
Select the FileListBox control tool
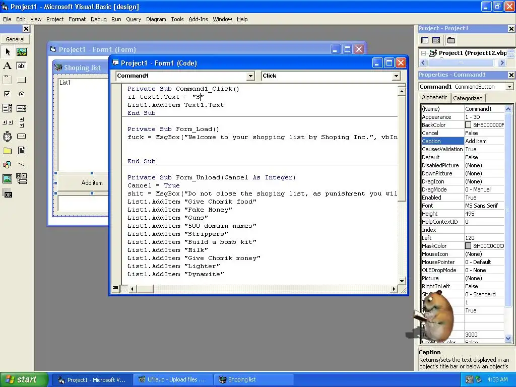(22, 151)
